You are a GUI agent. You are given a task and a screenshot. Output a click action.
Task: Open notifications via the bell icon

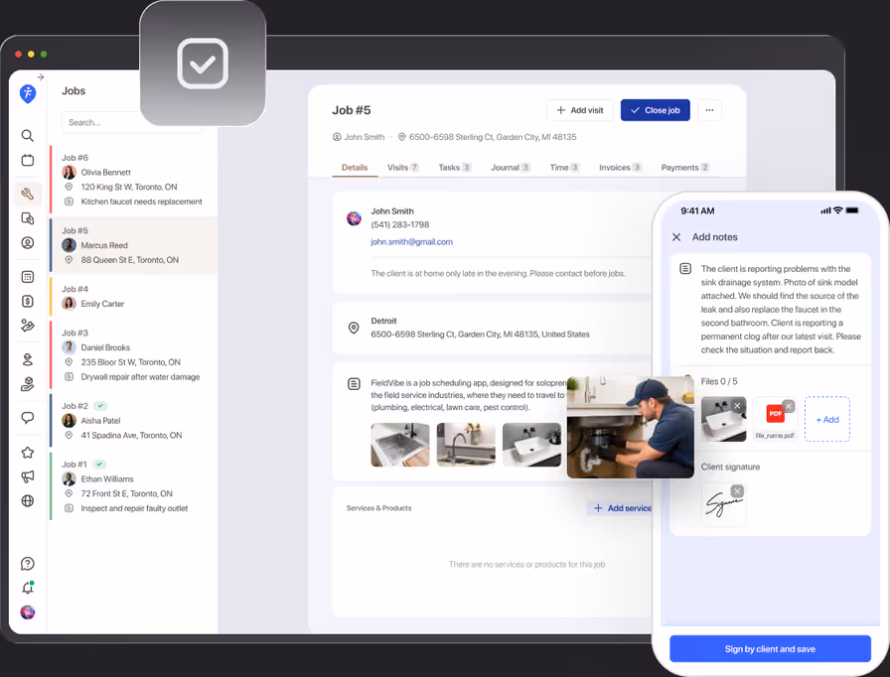27,588
